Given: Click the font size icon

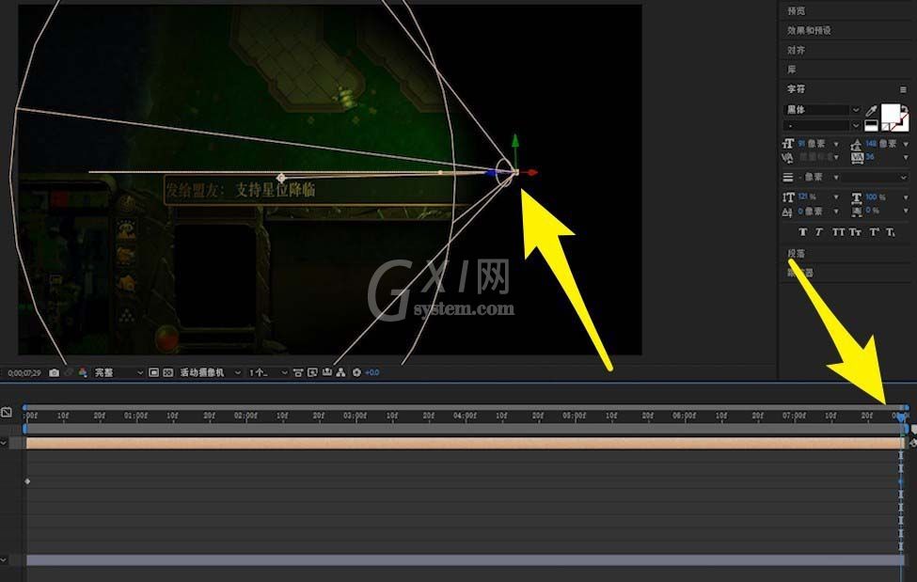Looking at the screenshot, I should (x=788, y=144).
